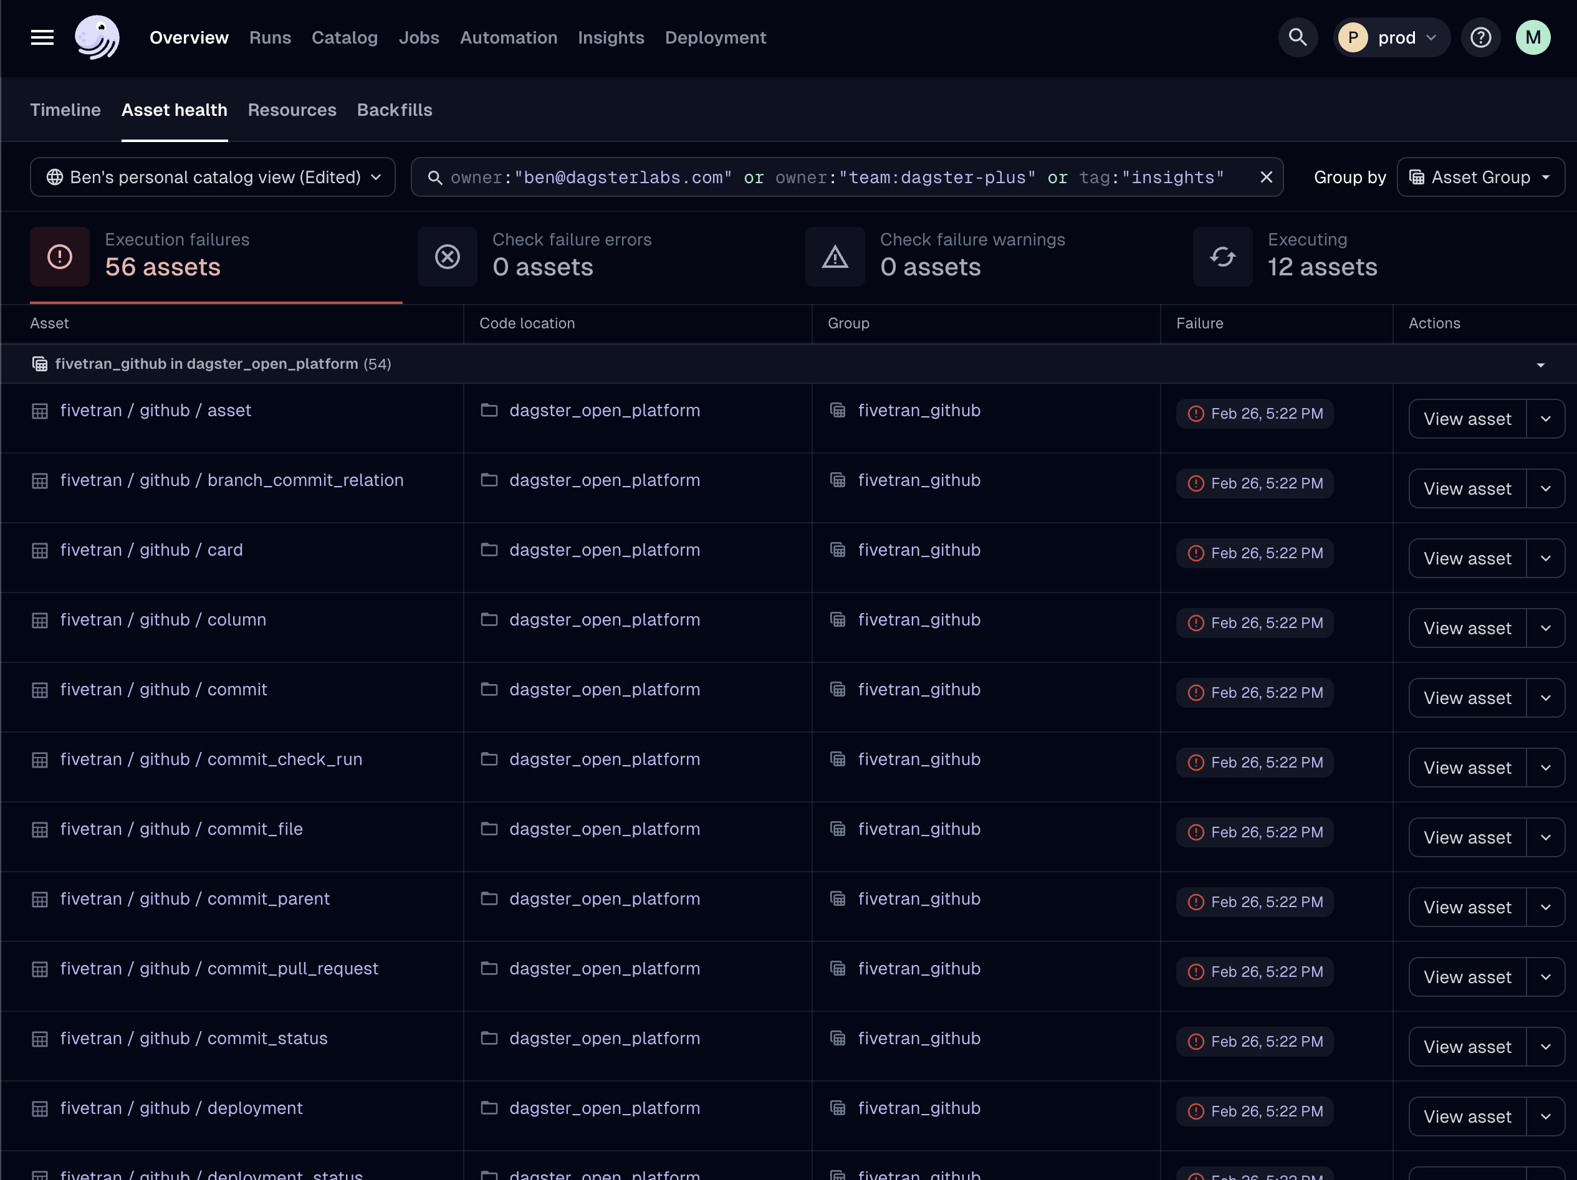Click failure alert icon in commit_pull_request row
The image size is (1577, 1180).
(x=1196, y=972)
